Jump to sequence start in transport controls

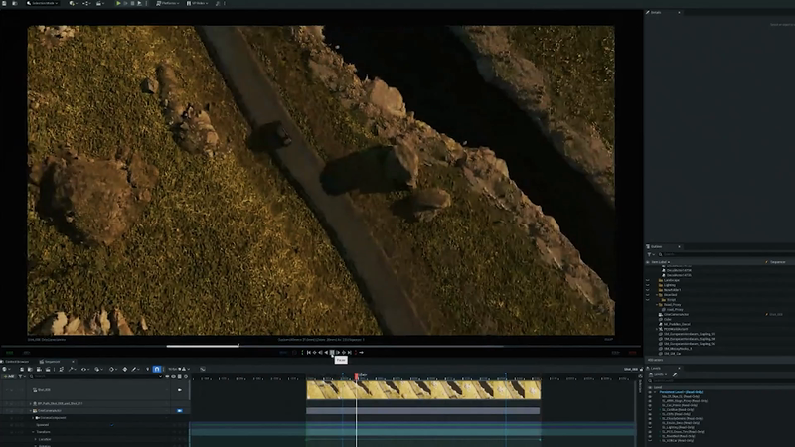point(308,352)
